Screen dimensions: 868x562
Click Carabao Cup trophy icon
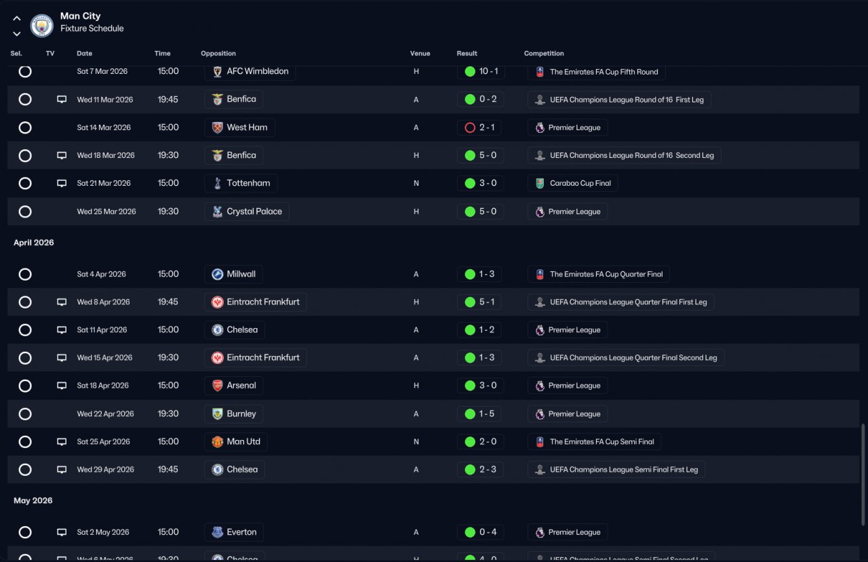coord(540,184)
